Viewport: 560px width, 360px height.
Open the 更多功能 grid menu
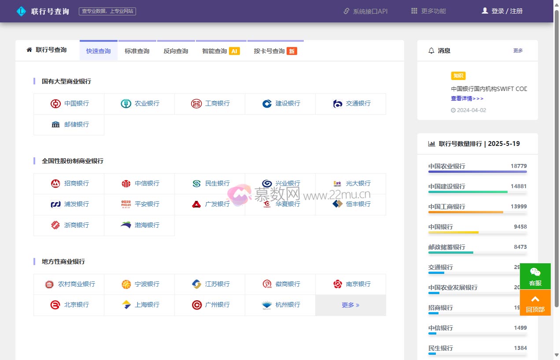[x=428, y=11]
